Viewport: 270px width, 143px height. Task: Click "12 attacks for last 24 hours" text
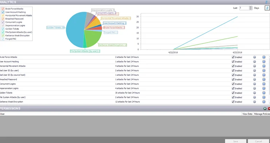point(127,102)
